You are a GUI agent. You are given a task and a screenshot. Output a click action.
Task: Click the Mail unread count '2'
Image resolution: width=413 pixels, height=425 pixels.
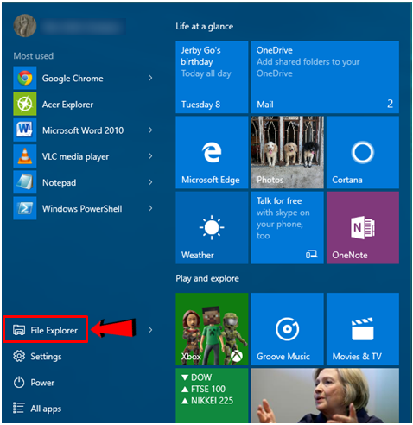tap(390, 104)
